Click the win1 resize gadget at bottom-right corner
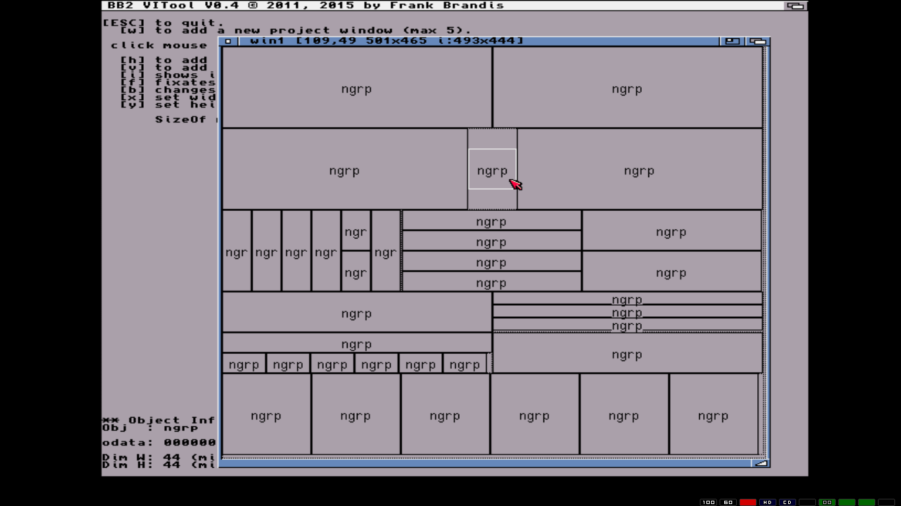Viewport: 901px width, 506px height. coord(761,463)
